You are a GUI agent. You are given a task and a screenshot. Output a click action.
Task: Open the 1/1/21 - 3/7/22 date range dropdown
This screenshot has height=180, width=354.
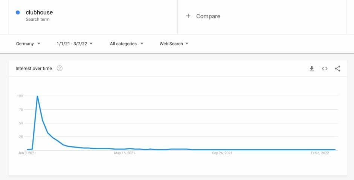click(x=75, y=44)
